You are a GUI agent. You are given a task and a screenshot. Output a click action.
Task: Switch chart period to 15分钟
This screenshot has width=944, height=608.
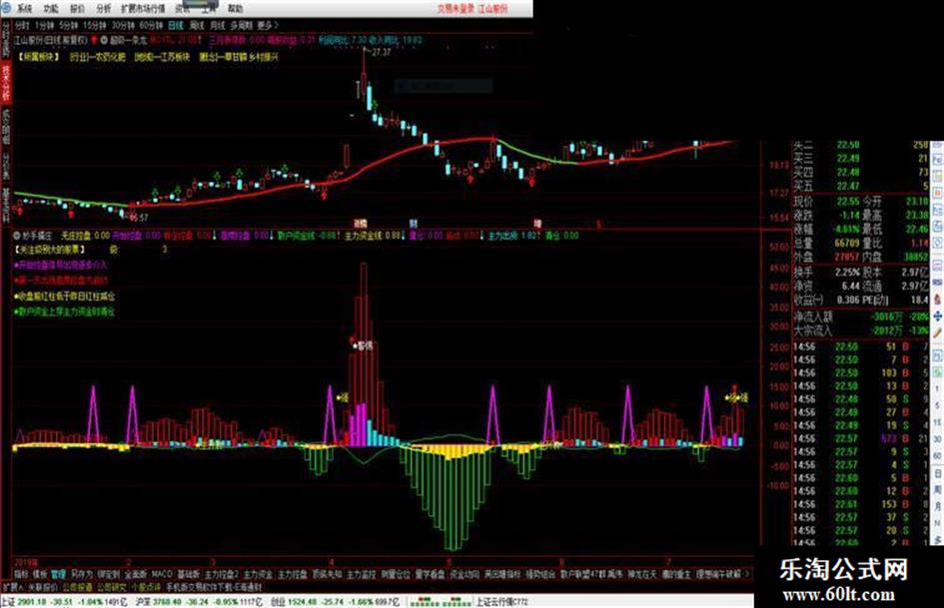[95, 25]
